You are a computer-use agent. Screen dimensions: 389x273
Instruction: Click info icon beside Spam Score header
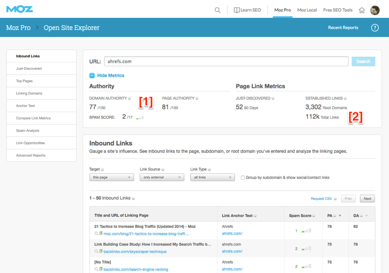[x=314, y=216]
